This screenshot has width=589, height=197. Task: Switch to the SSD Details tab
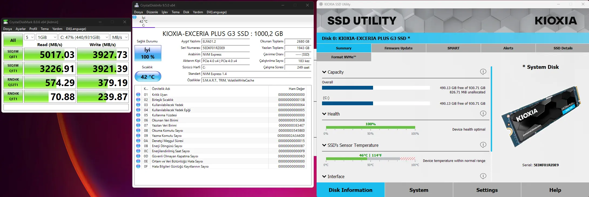[x=563, y=48]
